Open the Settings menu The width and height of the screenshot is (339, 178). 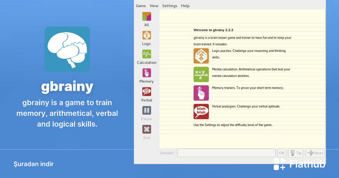click(169, 6)
